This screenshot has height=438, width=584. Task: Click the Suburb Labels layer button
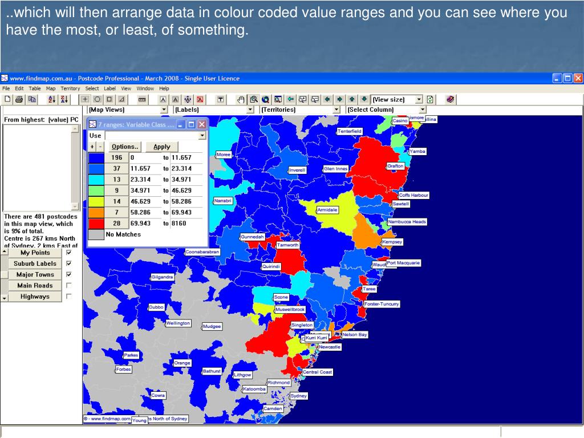(x=35, y=263)
